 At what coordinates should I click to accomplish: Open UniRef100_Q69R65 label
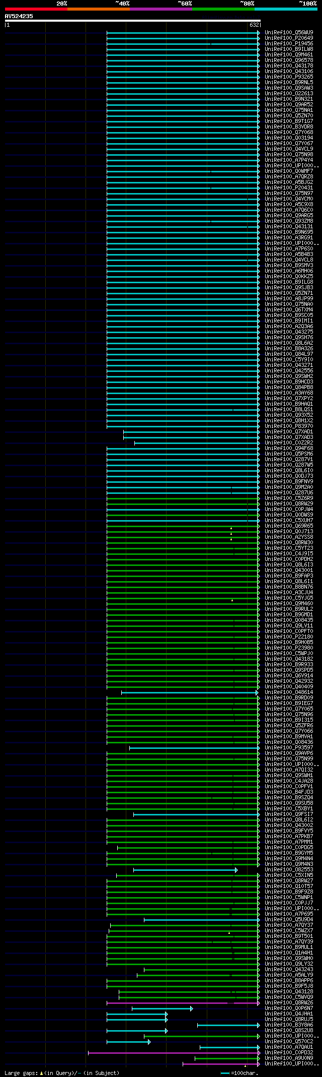point(289,526)
